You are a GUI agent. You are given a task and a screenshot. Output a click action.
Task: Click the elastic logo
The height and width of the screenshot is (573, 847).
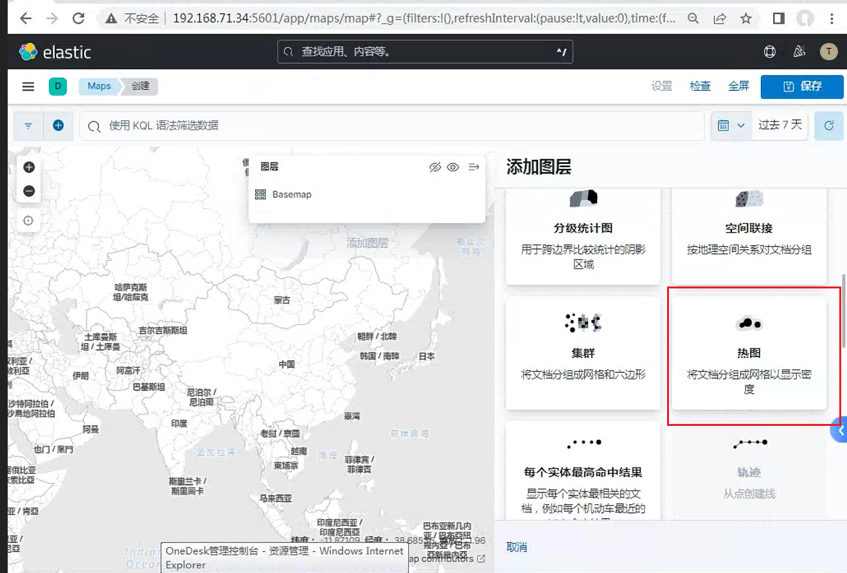(55, 52)
